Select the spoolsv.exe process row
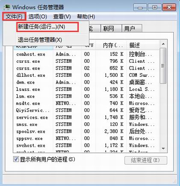 click(x=86, y=131)
